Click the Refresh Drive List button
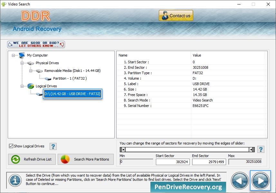Screen dimensions: 276x193 32,159
